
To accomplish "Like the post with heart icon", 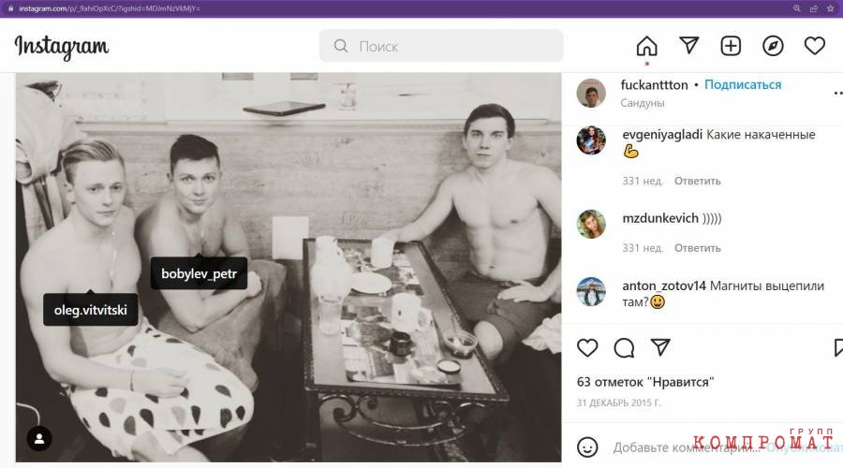I will 587,347.
